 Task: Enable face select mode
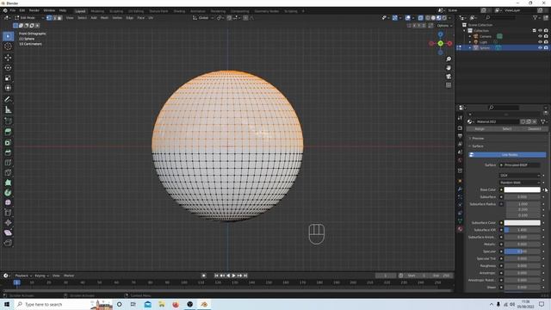click(x=59, y=17)
